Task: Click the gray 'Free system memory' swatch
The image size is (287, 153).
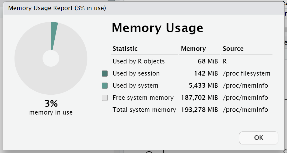Action: coord(105,98)
